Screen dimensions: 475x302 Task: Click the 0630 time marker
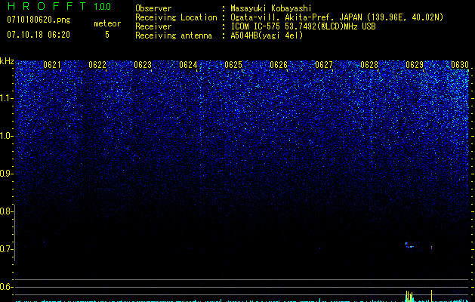coord(460,65)
